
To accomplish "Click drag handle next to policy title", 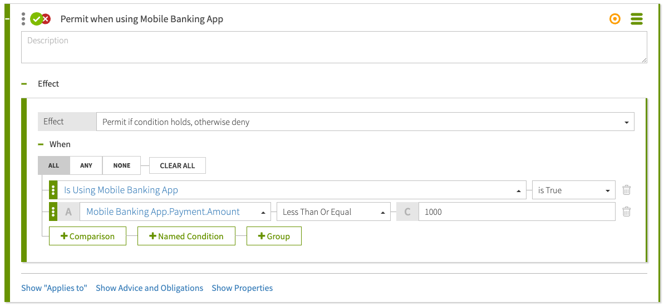I will (x=23, y=19).
